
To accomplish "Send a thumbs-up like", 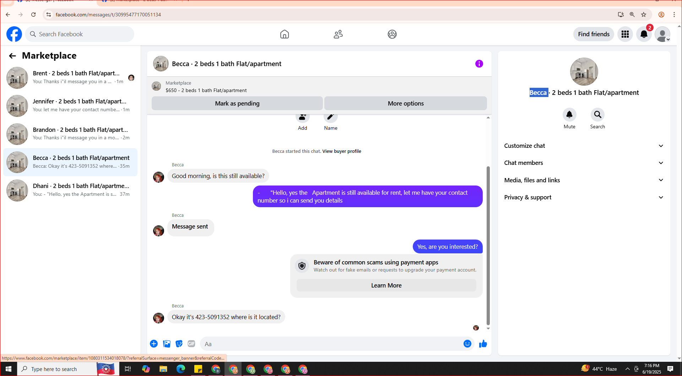I will tap(483, 344).
